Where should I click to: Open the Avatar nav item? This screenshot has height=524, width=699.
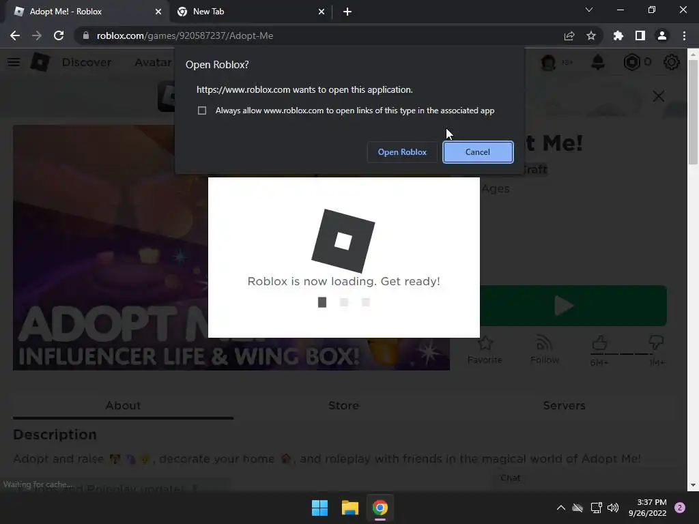[153, 62]
